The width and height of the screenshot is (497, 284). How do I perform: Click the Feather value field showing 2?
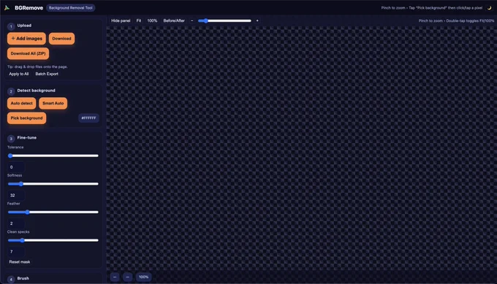[16, 223]
